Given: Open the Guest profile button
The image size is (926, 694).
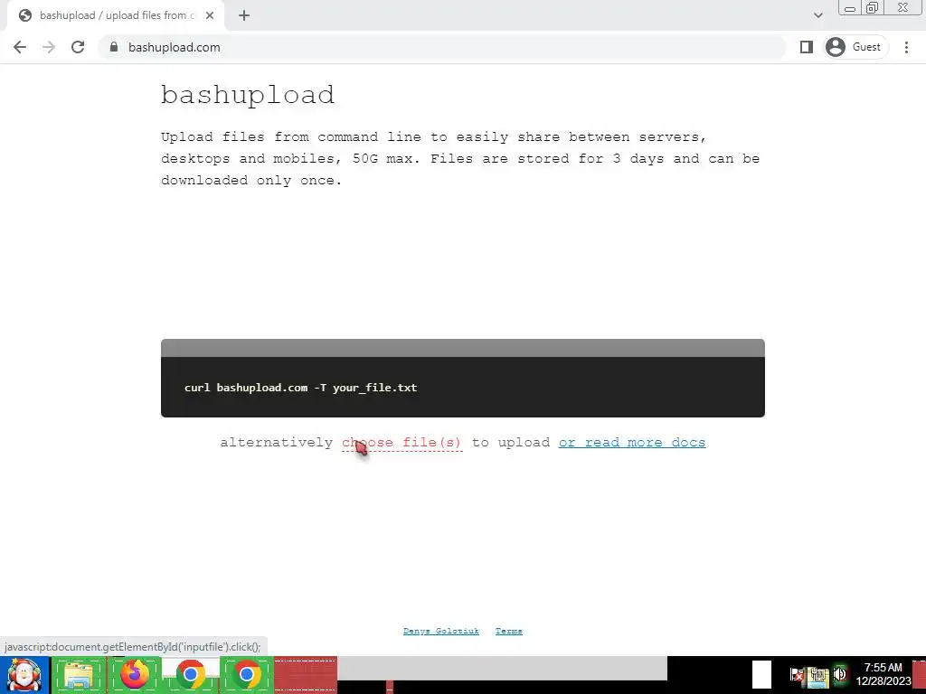Looking at the screenshot, I should 855,47.
